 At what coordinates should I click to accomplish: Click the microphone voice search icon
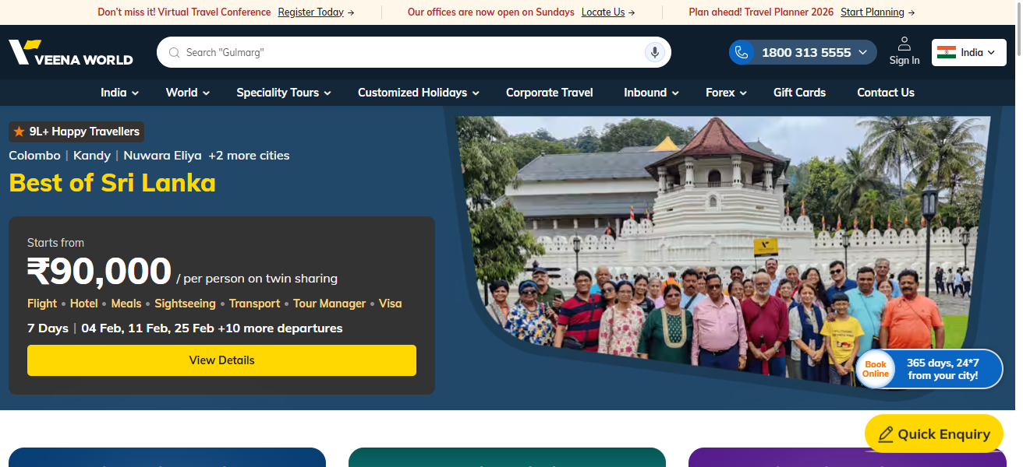coord(655,52)
